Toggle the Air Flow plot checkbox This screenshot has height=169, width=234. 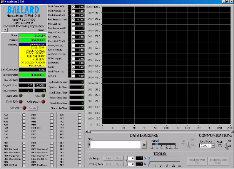pyautogui.click(x=74, y=50)
